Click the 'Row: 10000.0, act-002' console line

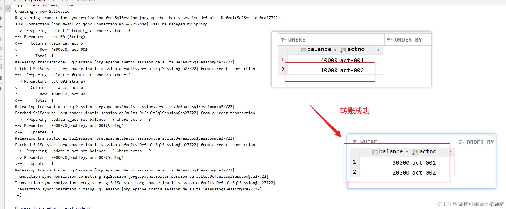(x=51, y=94)
